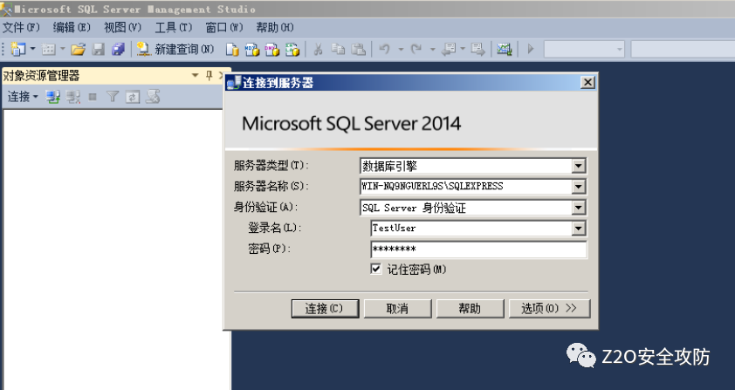Screen dimensions: 735x390
Task: Open the 编辑(E) menu
Action: (72, 28)
